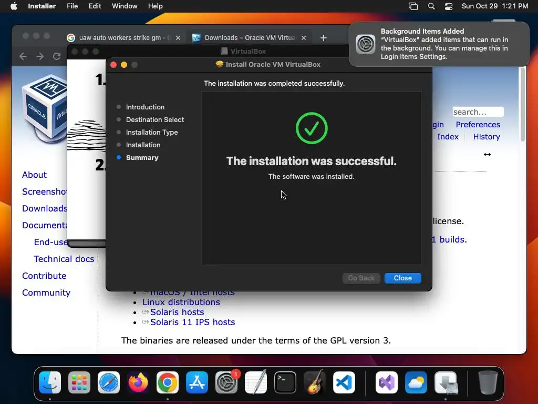Open System Settings in the Dock
This screenshot has width=538, height=404.
coord(226,382)
